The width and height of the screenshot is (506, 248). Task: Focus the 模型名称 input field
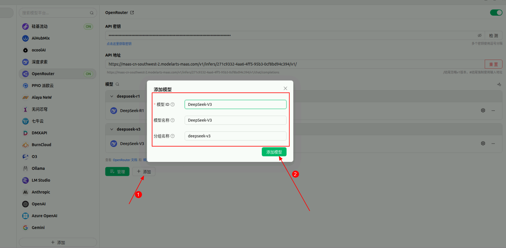235,120
